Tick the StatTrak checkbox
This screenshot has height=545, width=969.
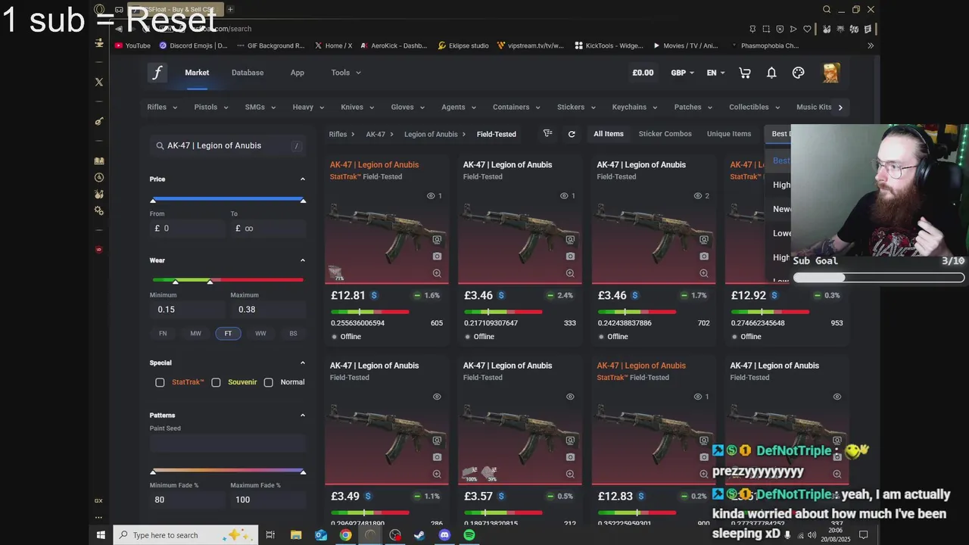[160, 382]
